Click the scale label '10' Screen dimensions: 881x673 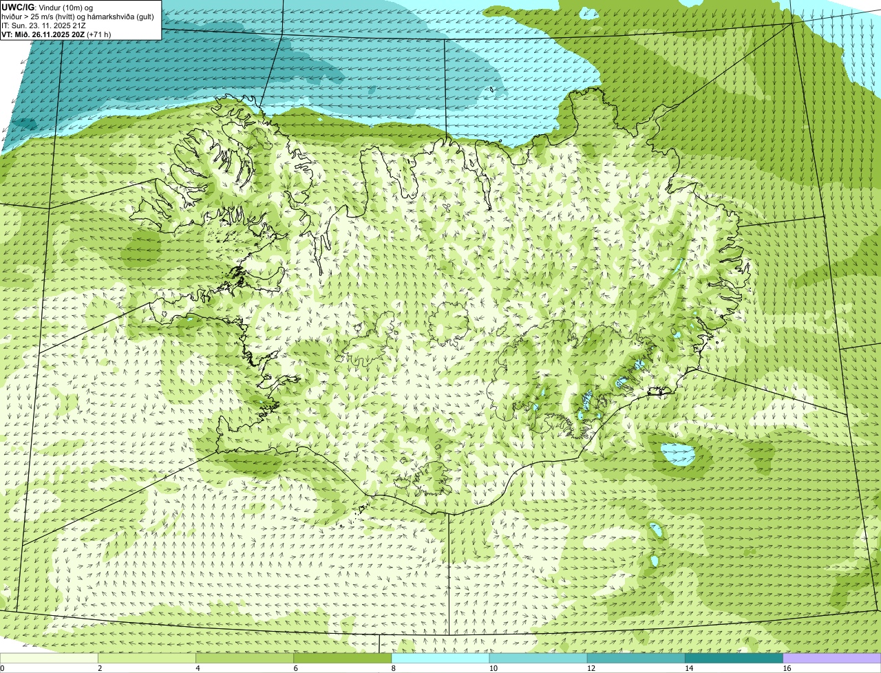click(x=493, y=668)
